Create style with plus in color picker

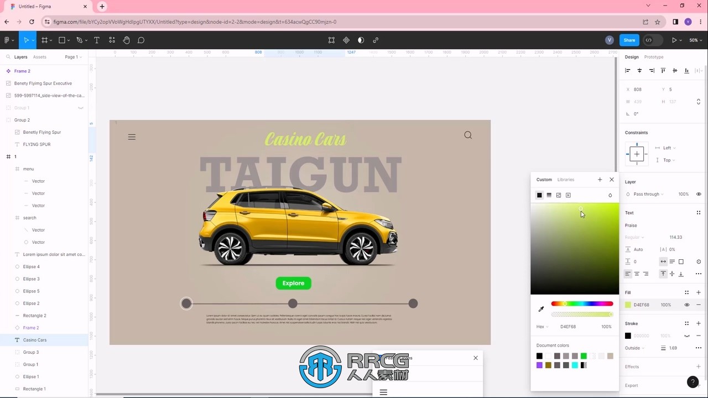click(600, 180)
